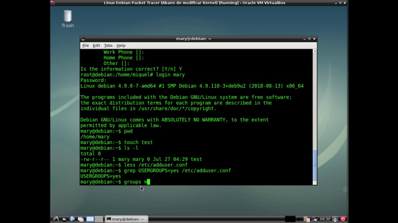Open the clipboard manager tray icon
The height and width of the screenshot is (223, 398).
[x=307, y=219]
